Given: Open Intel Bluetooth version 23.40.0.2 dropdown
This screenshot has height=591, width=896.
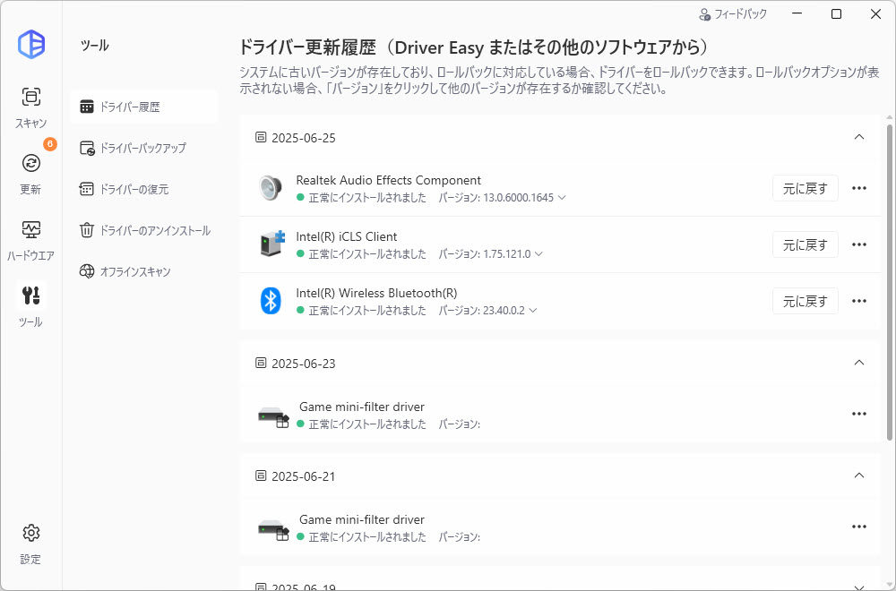Looking at the screenshot, I should [532, 311].
